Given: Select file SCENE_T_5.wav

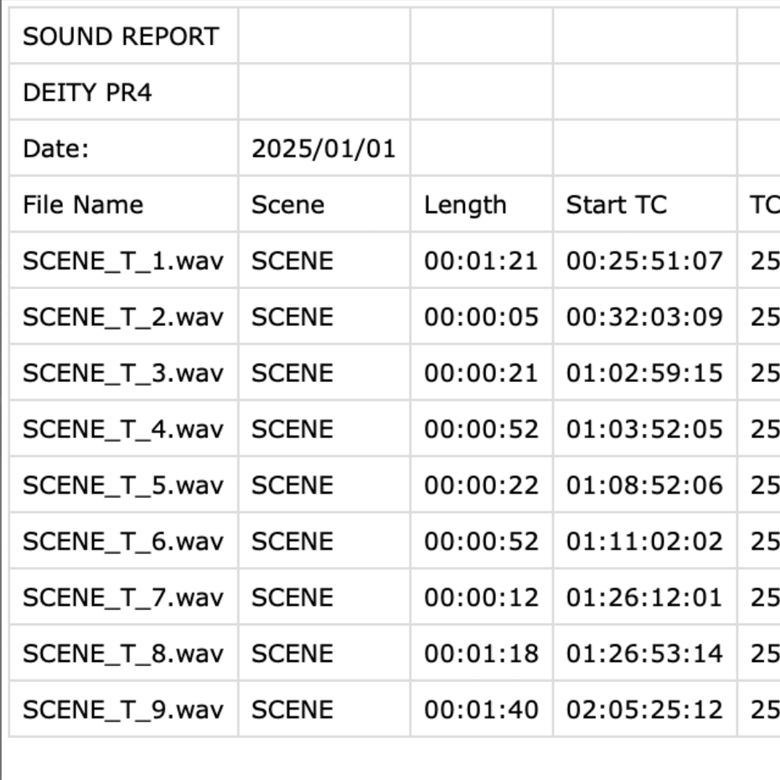Looking at the screenshot, I should pyautogui.click(x=123, y=486).
